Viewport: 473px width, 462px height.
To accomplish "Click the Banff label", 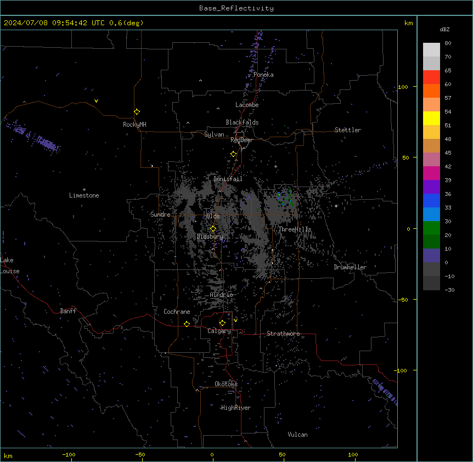I will coord(68,311).
